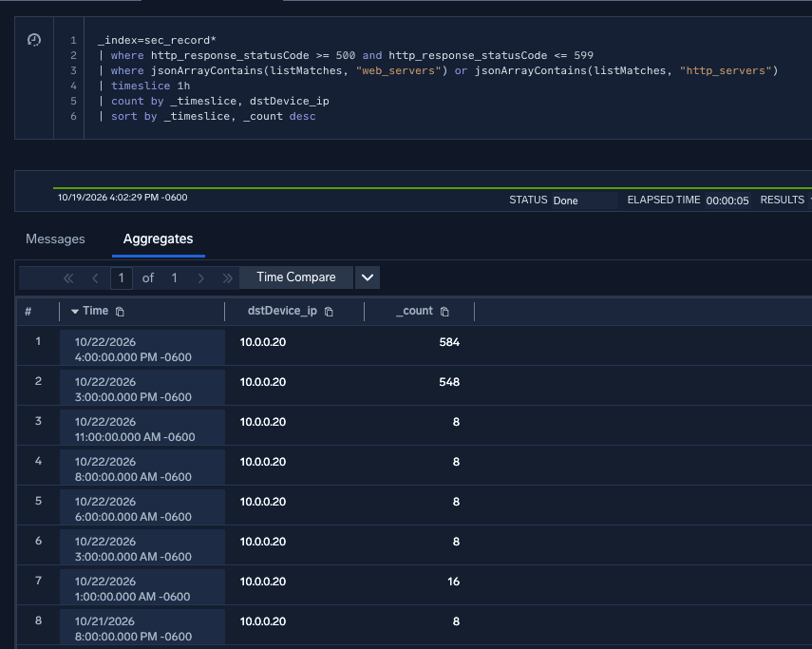The height and width of the screenshot is (649, 812).
Task: Click line number 6 in editor gutter
Action: 73,116
